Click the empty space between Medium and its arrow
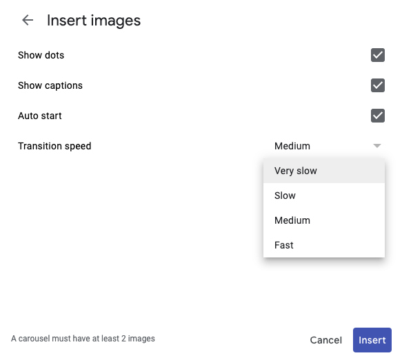Image resolution: width=402 pixels, height=360 pixels. point(341,146)
